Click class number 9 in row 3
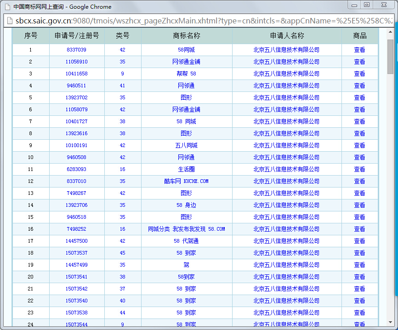The height and width of the screenshot is (330, 398). (123, 74)
